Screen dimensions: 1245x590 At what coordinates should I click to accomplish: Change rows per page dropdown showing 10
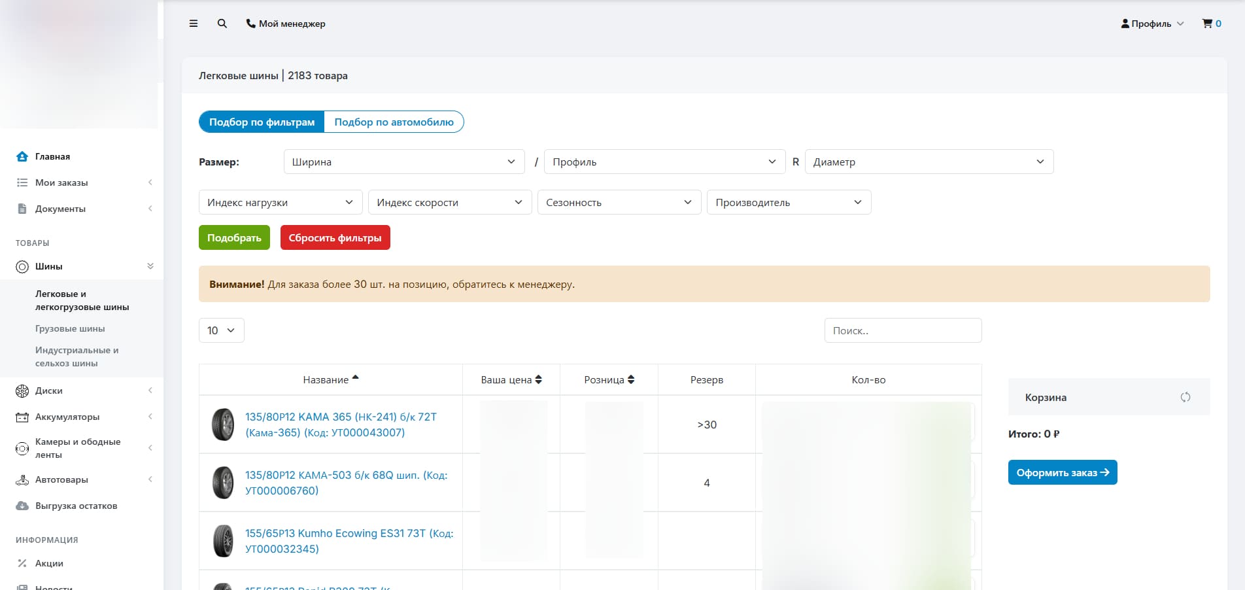click(x=222, y=330)
